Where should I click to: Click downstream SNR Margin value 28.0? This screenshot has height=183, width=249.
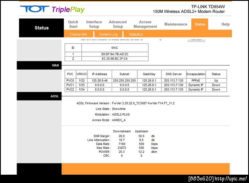pyautogui.click(x=122, y=136)
